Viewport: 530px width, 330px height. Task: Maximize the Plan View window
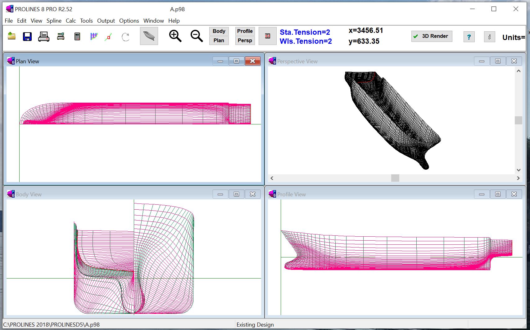coord(236,61)
